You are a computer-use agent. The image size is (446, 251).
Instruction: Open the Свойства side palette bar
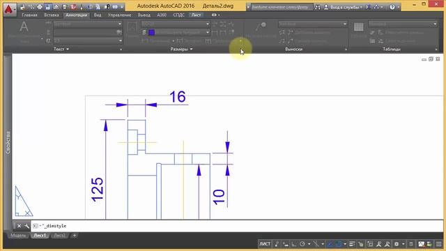tap(8, 142)
